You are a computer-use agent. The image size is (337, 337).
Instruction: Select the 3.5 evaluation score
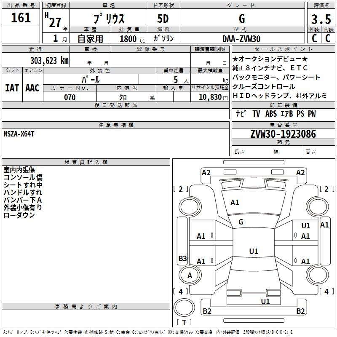[x=321, y=19]
